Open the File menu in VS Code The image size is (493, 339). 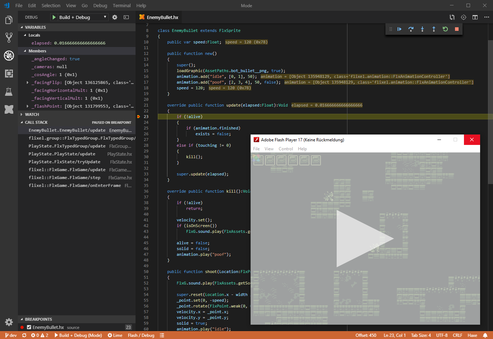pos(19,5)
